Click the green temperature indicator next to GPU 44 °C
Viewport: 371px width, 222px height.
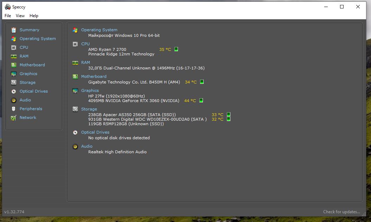pos(201,100)
